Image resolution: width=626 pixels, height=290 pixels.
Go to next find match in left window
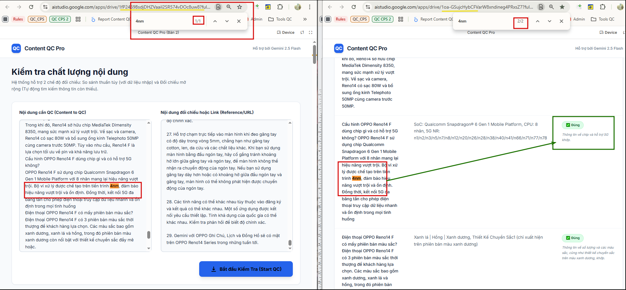click(227, 21)
